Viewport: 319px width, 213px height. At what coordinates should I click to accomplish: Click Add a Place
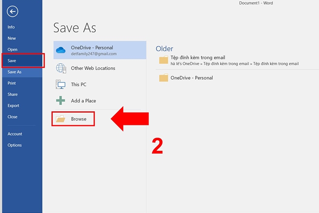pyautogui.click(x=100, y=101)
